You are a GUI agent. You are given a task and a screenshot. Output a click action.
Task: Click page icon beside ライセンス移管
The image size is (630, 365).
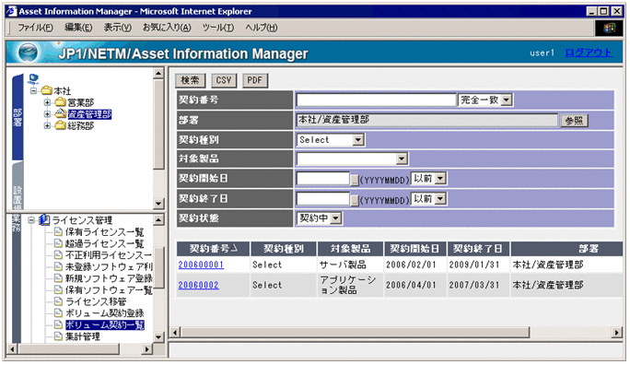(x=58, y=301)
